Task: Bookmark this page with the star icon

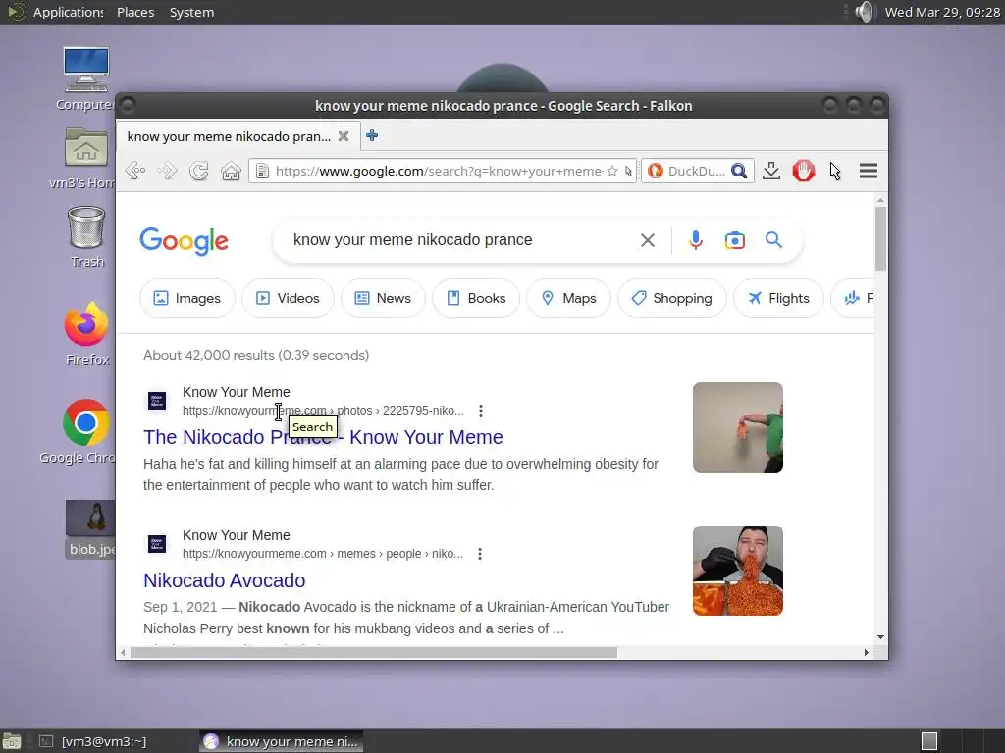Action: click(612, 171)
